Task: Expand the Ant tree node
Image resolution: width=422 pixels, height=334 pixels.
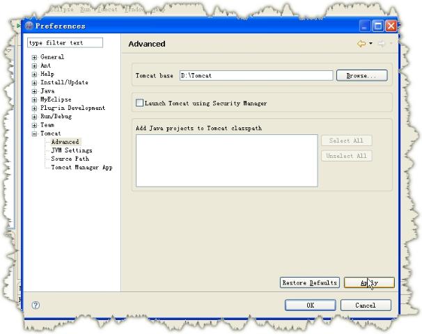Action: (x=34, y=65)
